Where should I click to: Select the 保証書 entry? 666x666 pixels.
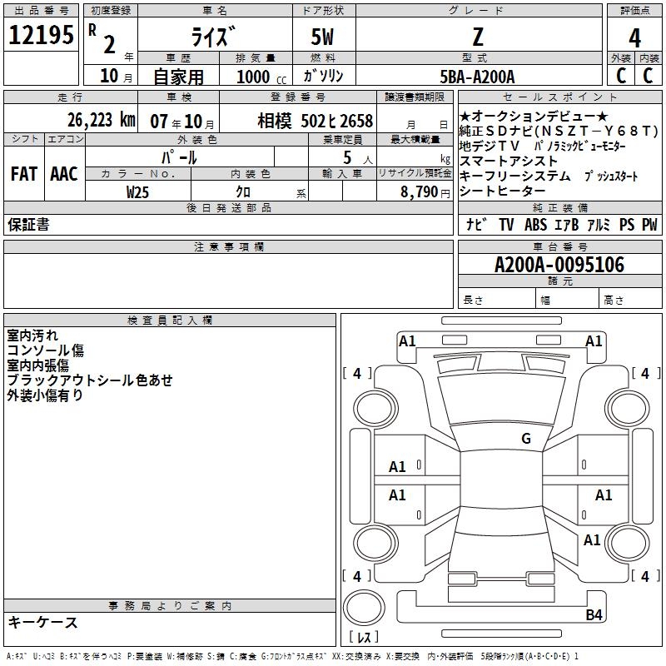coord(28,225)
